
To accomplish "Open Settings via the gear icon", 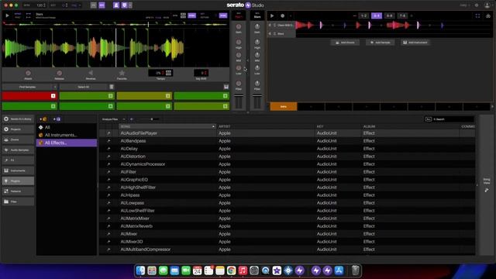I will [477, 5].
